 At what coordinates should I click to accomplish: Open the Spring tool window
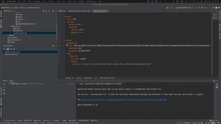click(x=94, y=121)
